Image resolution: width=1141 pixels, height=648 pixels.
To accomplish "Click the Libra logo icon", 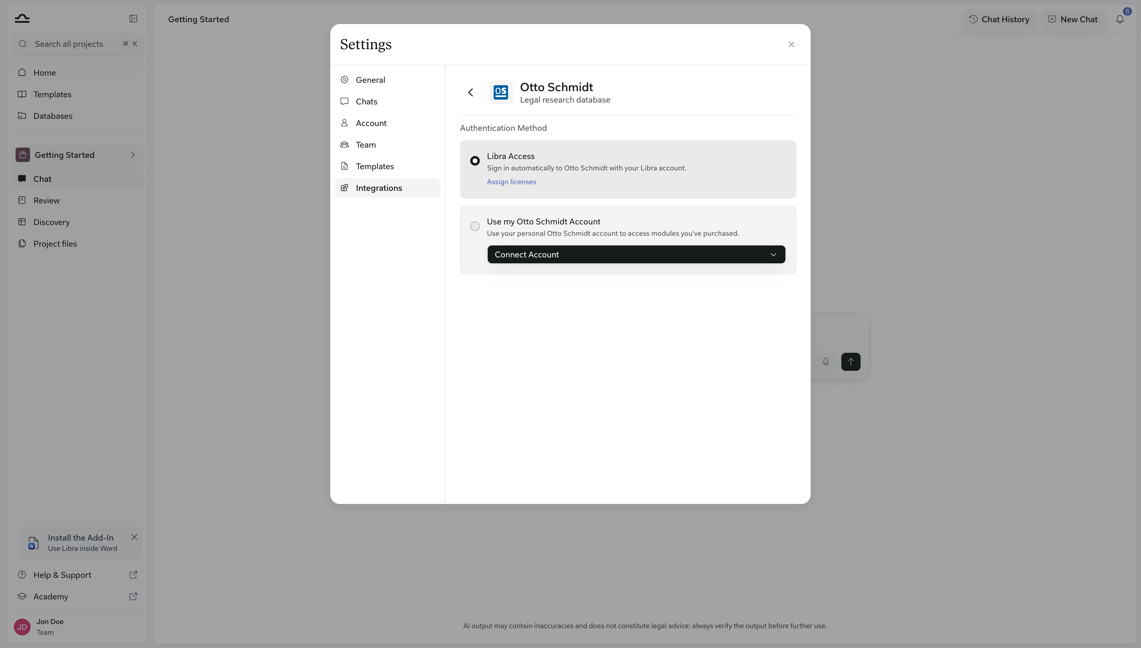I will [x=22, y=18].
